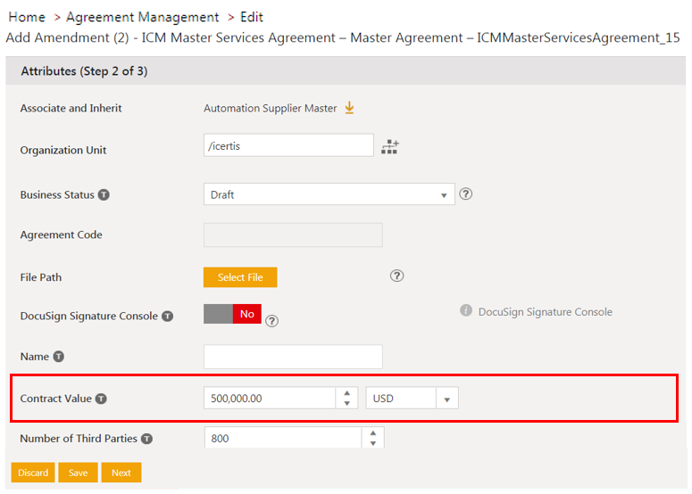Click the Discard button
Screen dimensions: 692x494
(33, 473)
